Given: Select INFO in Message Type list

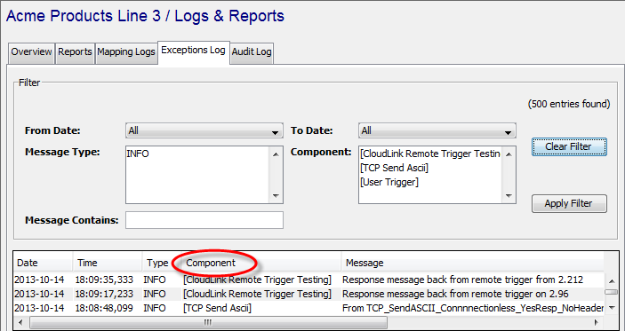Looking at the screenshot, I should tap(138, 154).
